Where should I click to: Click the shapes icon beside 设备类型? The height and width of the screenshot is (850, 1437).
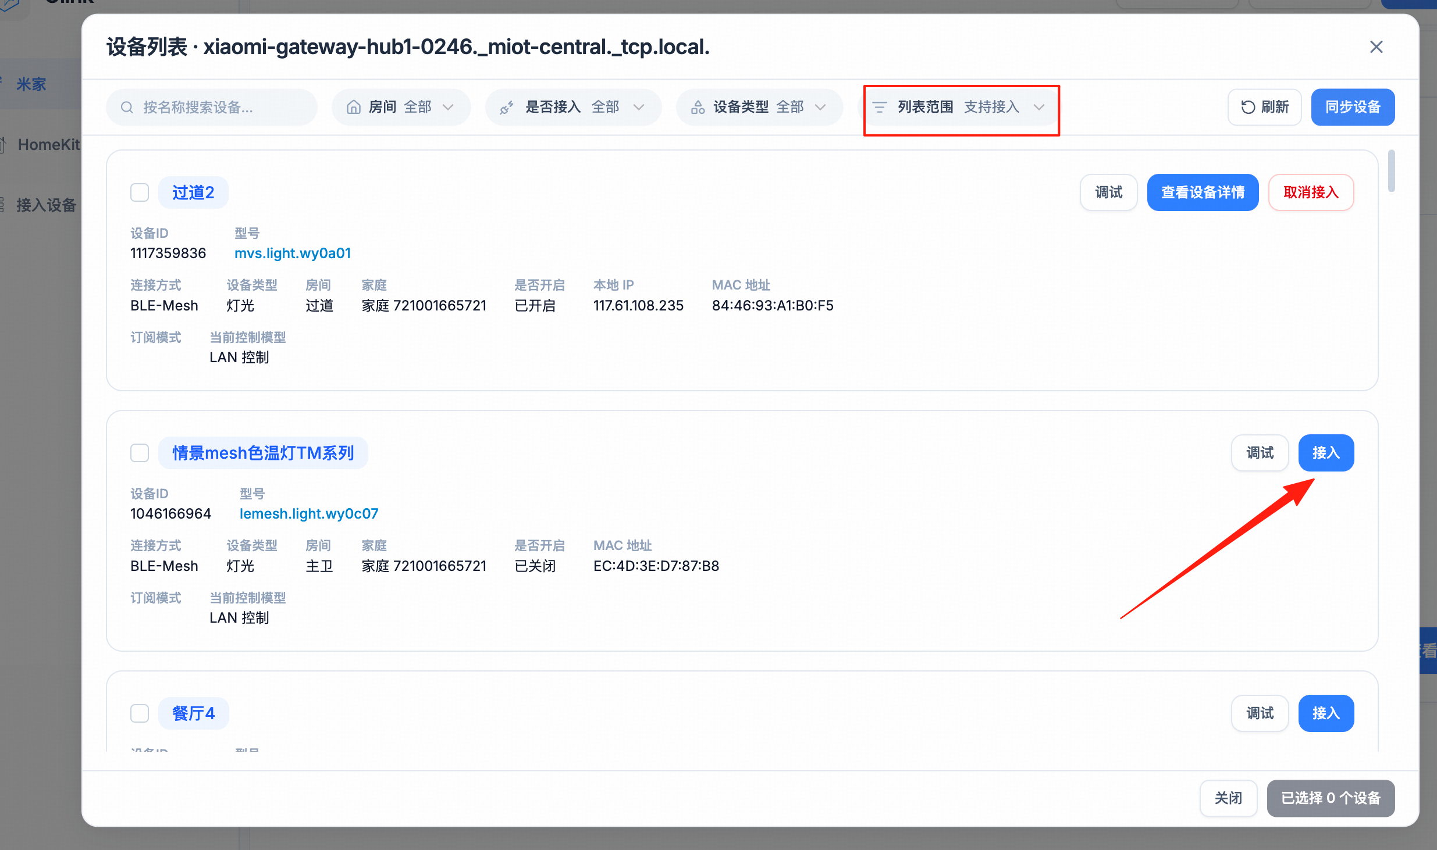(698, 108)
